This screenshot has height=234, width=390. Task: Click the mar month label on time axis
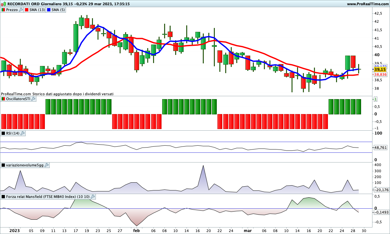click(248, 231)
